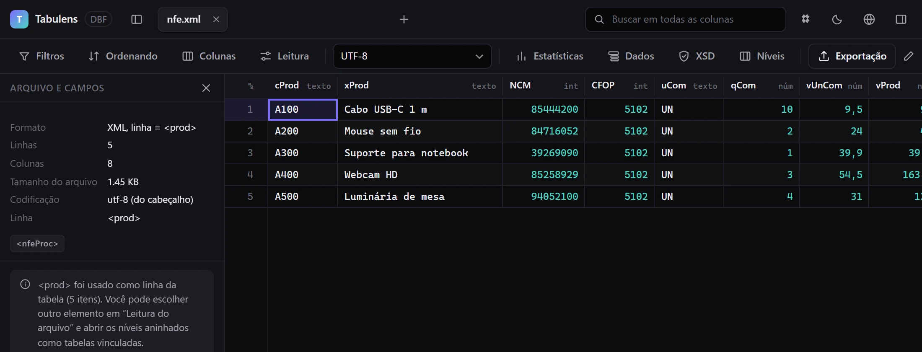Open the Colunas column settings

209,56
